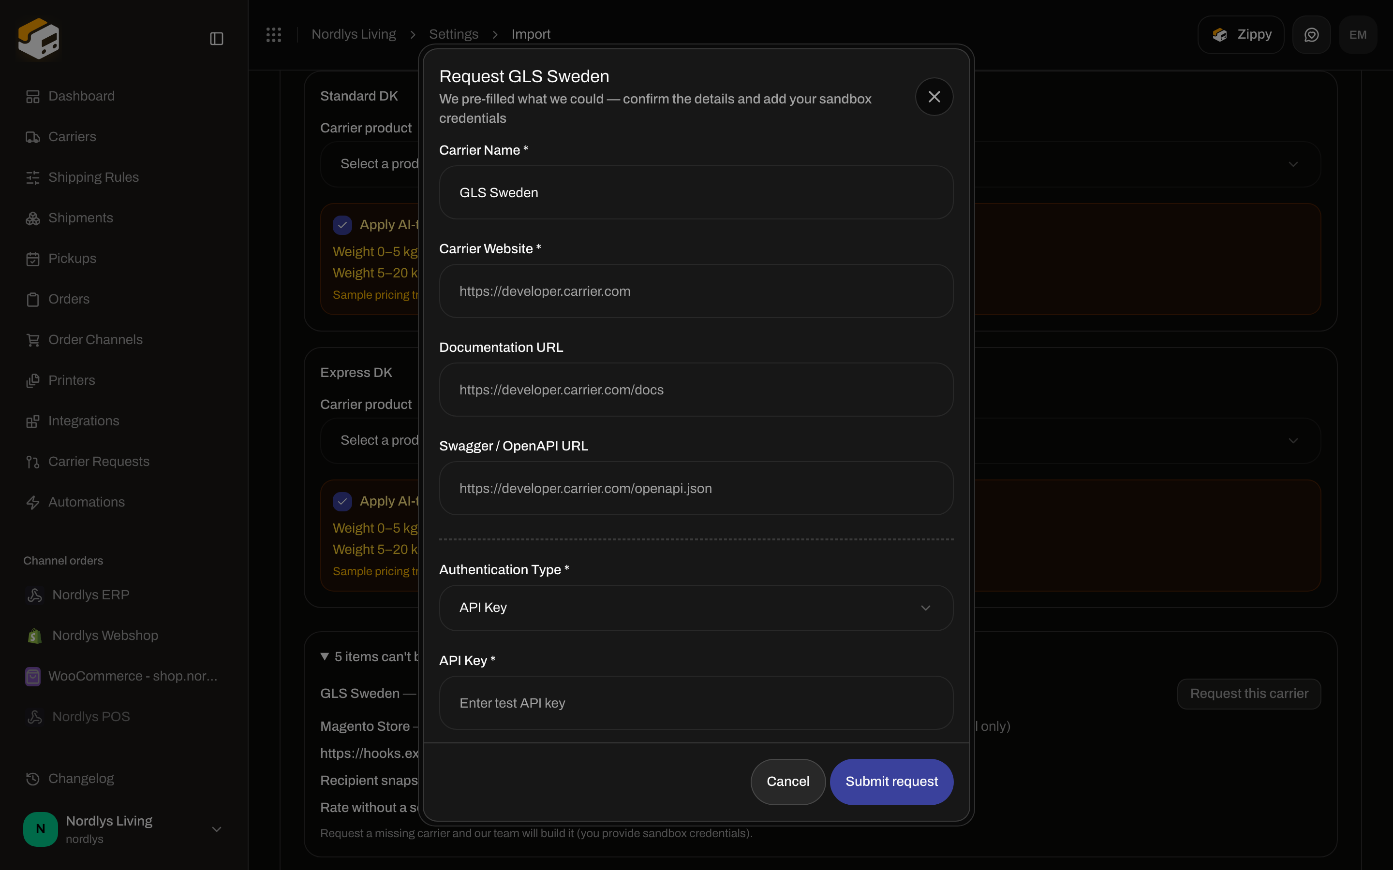Focus the Documentation URL field
Viewport: 1393px width, 870px height.
696,390
